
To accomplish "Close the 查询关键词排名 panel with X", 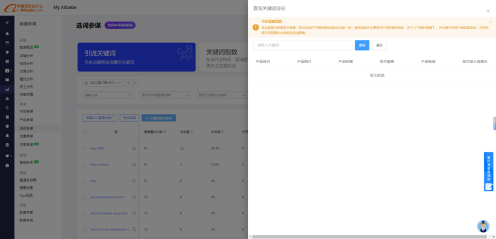I will pos(488,10).
